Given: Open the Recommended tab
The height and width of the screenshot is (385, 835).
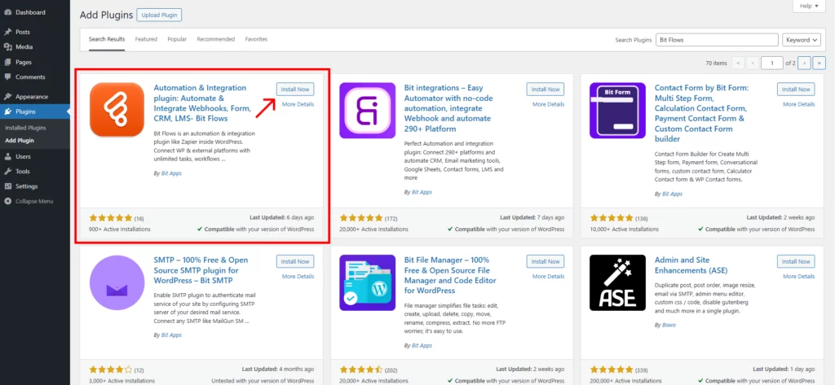Looking at the screenshot, I should (215, 39).
